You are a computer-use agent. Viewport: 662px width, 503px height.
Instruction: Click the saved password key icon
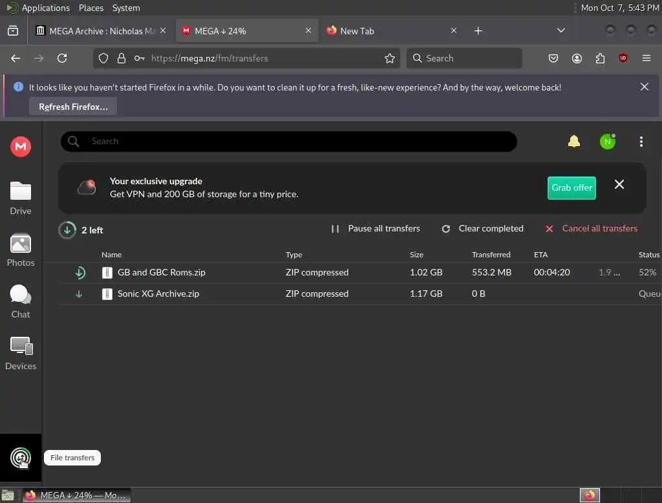tap(140, 58)
